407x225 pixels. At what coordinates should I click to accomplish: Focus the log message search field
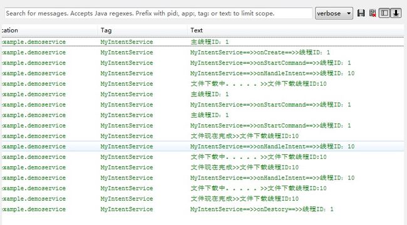coord(158,13)
